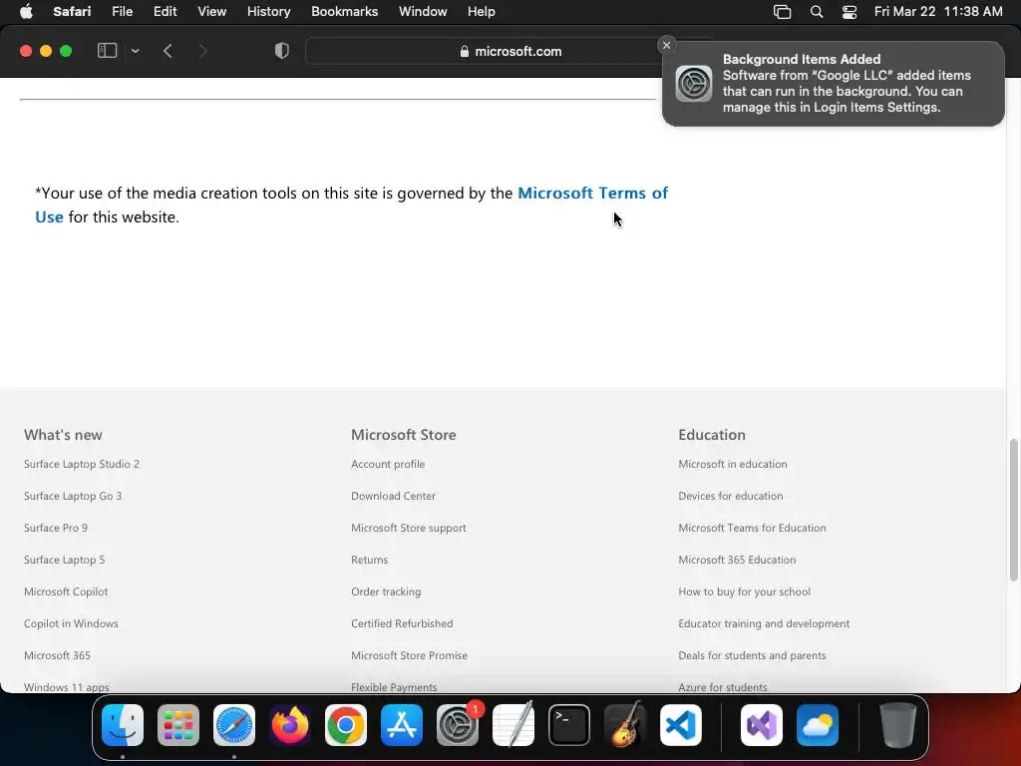Dismiss the Background Items Added notification
Image resolution: width=1021 pixels, height=766 pixels.
tap(666, 45)
